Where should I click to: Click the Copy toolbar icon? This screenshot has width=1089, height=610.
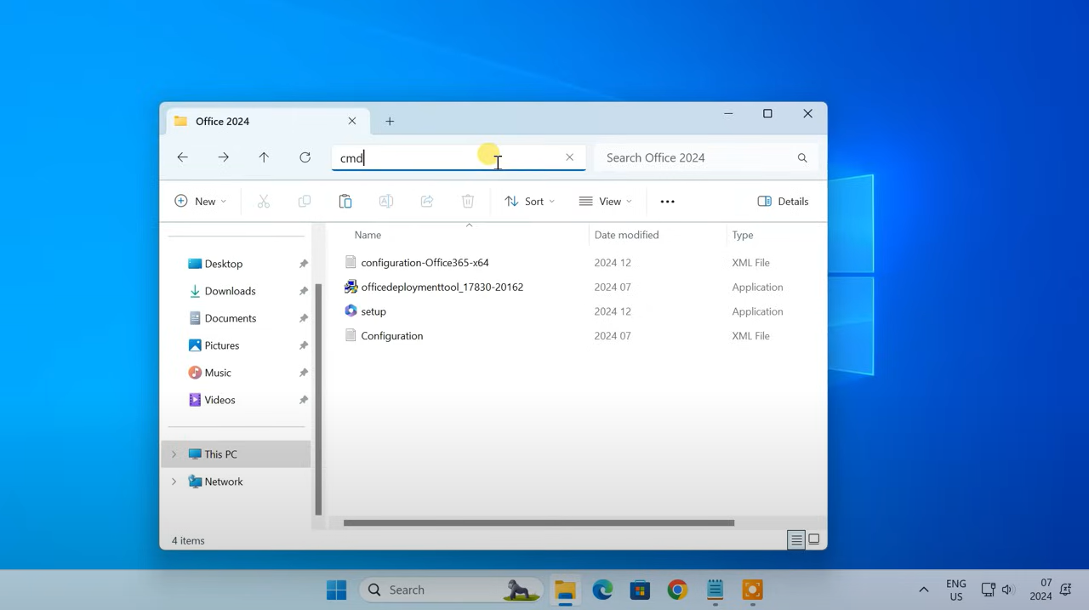(x=305, y=202)
